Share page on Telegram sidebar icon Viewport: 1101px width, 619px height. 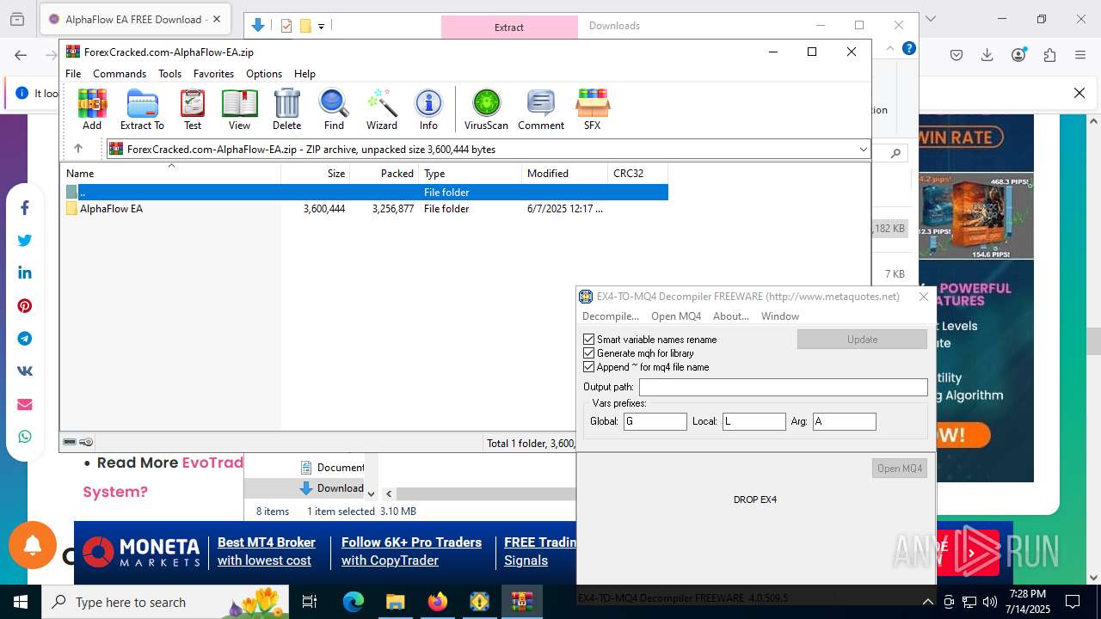point(25,339)
